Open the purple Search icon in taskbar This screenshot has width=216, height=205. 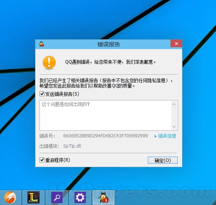pos(57,197)
